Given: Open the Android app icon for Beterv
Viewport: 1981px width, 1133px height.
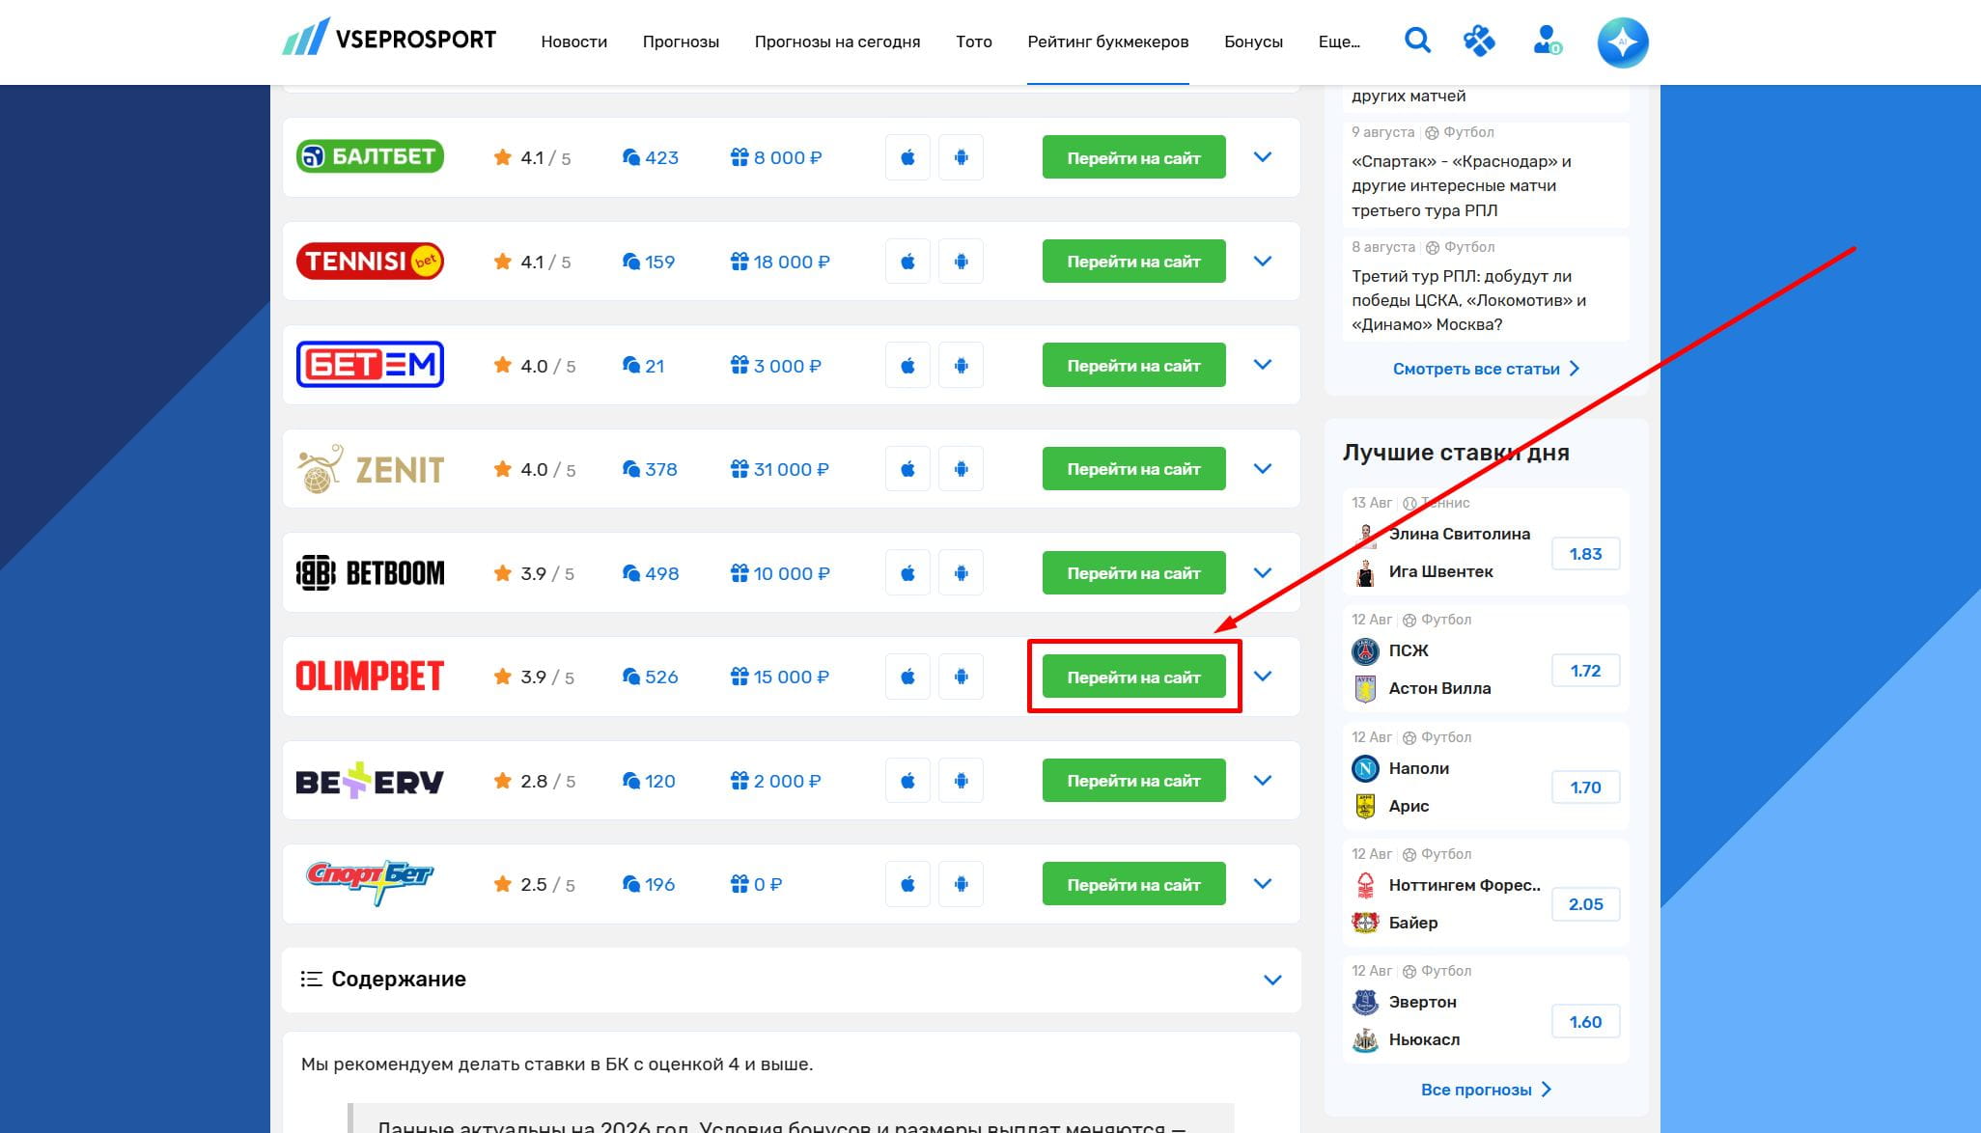Looking at the screenshot, I should click(961, 781).
